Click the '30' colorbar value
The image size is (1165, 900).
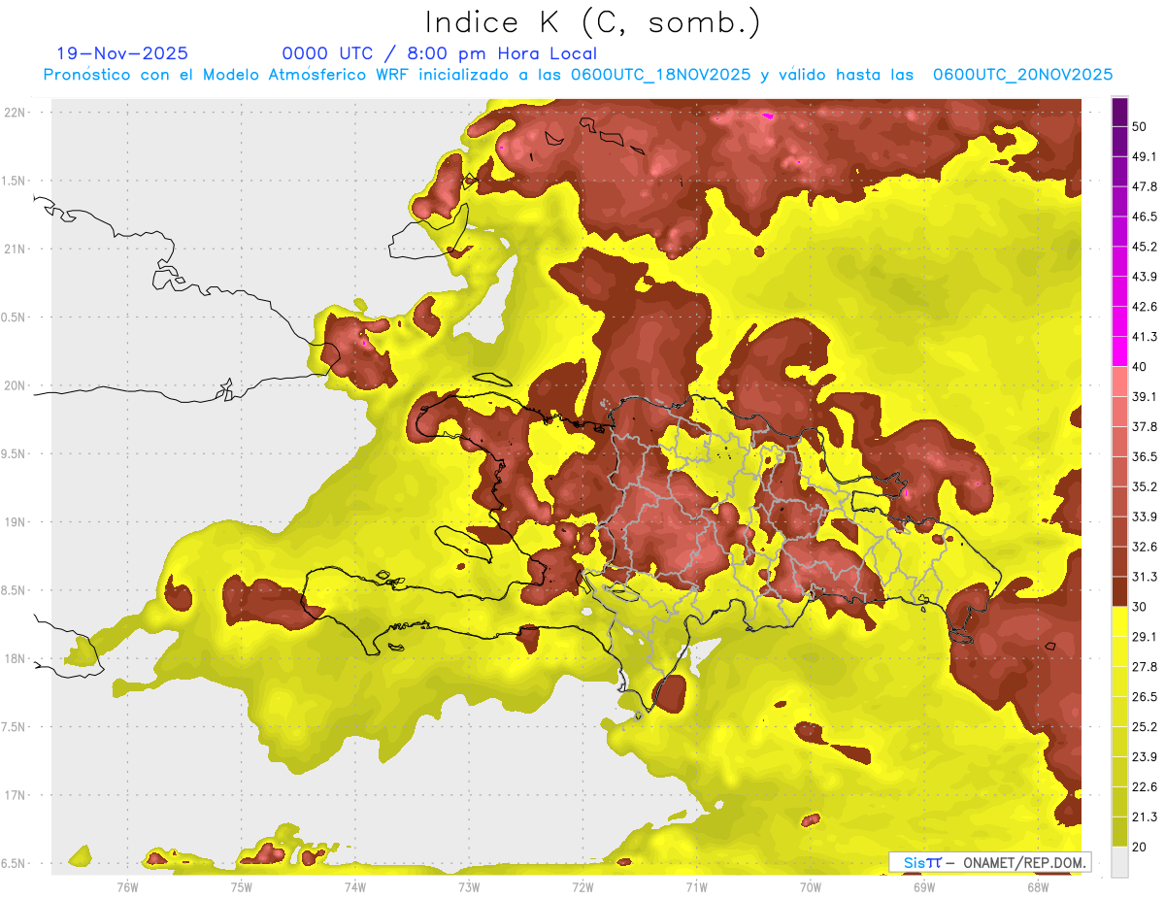click(x=1141, y=607)
